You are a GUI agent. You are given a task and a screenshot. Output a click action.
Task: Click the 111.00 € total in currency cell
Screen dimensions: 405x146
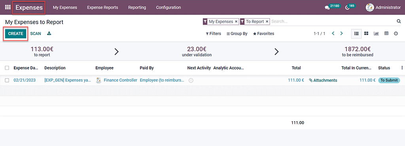[x=367, y=80]
